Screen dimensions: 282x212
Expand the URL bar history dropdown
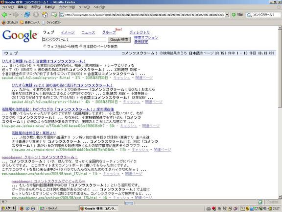coord(227,15)
